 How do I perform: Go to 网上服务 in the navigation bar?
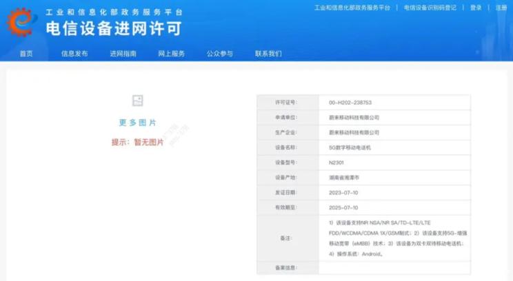[171, 54]
